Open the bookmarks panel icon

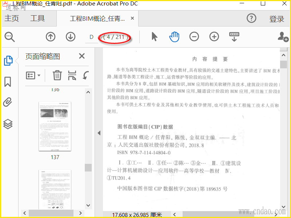click(8, 82)
